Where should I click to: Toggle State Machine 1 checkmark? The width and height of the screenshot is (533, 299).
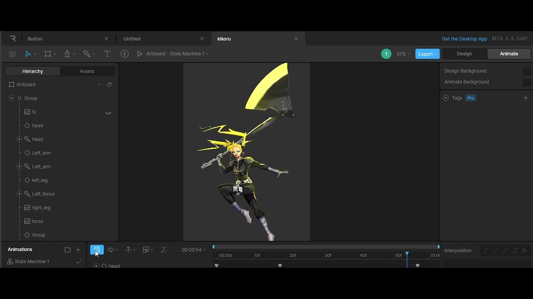pos(79,262)
